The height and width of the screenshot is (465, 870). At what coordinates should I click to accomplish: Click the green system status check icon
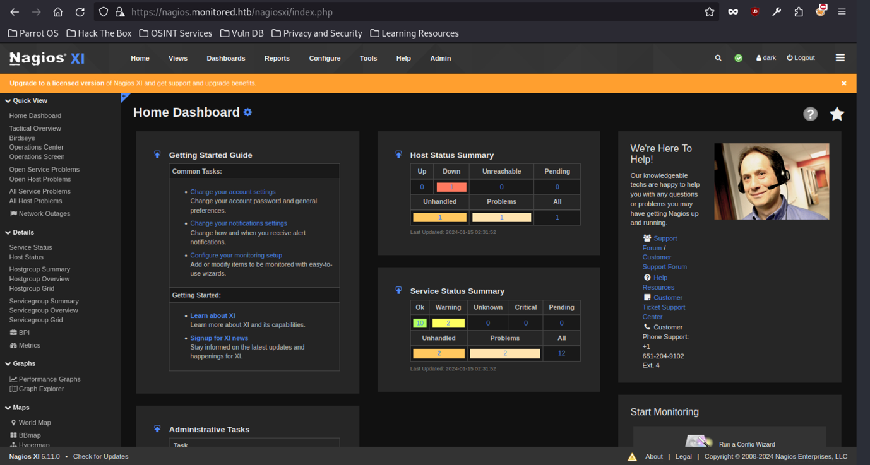tap(738, 58)
